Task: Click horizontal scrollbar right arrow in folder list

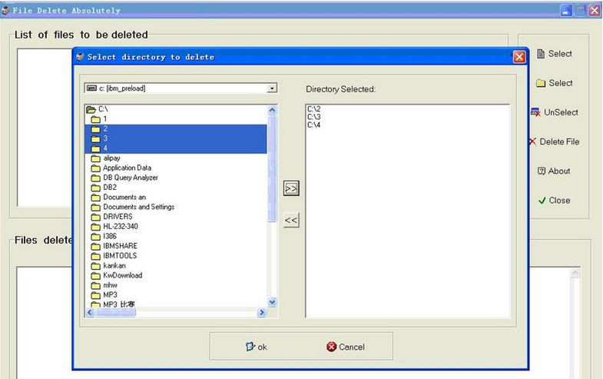Action: point(262,313)
